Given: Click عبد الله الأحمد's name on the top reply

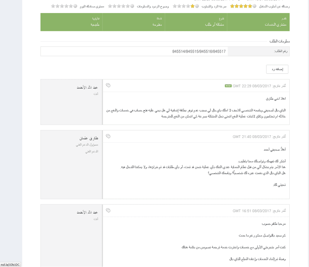Looking at the screenshot, I should [87, 87].
